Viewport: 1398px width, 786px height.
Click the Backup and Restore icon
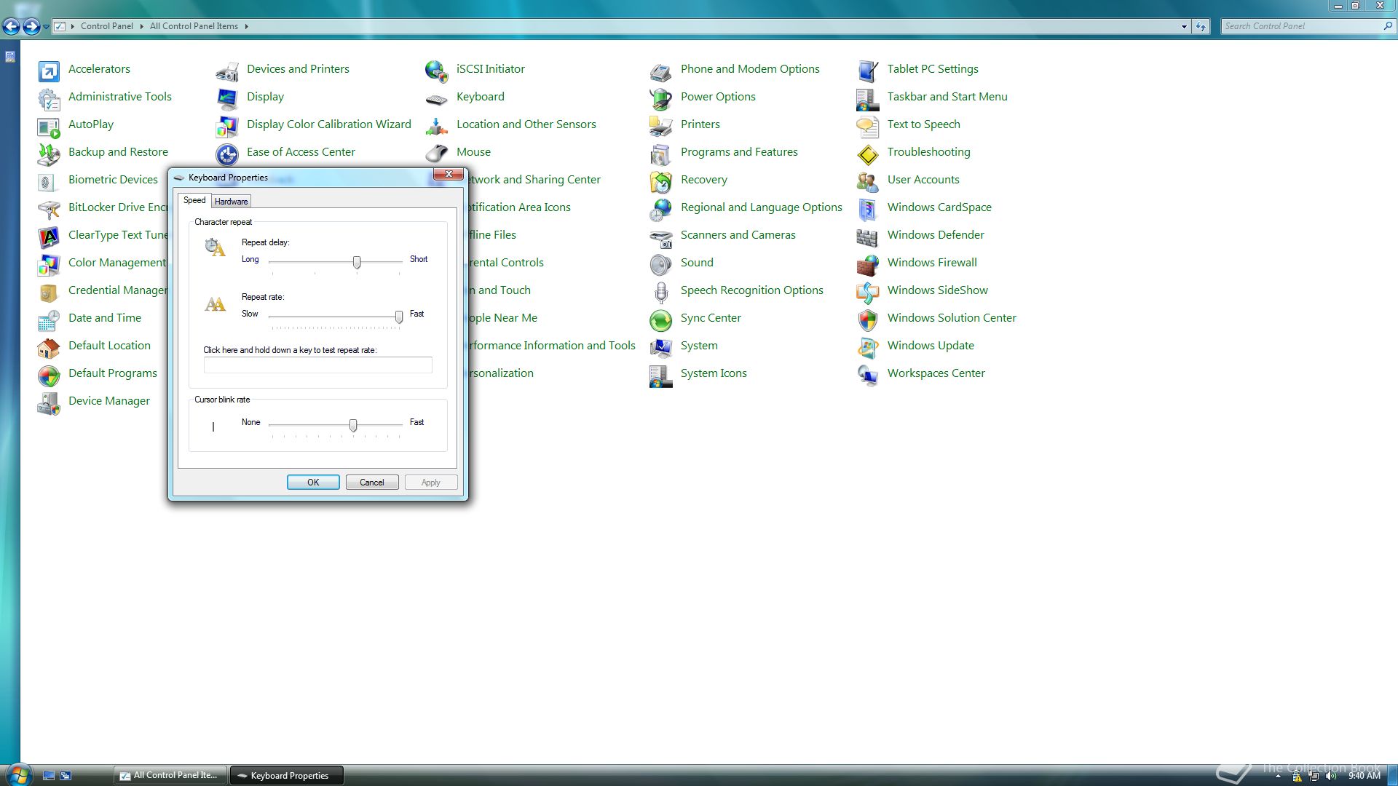49,154
